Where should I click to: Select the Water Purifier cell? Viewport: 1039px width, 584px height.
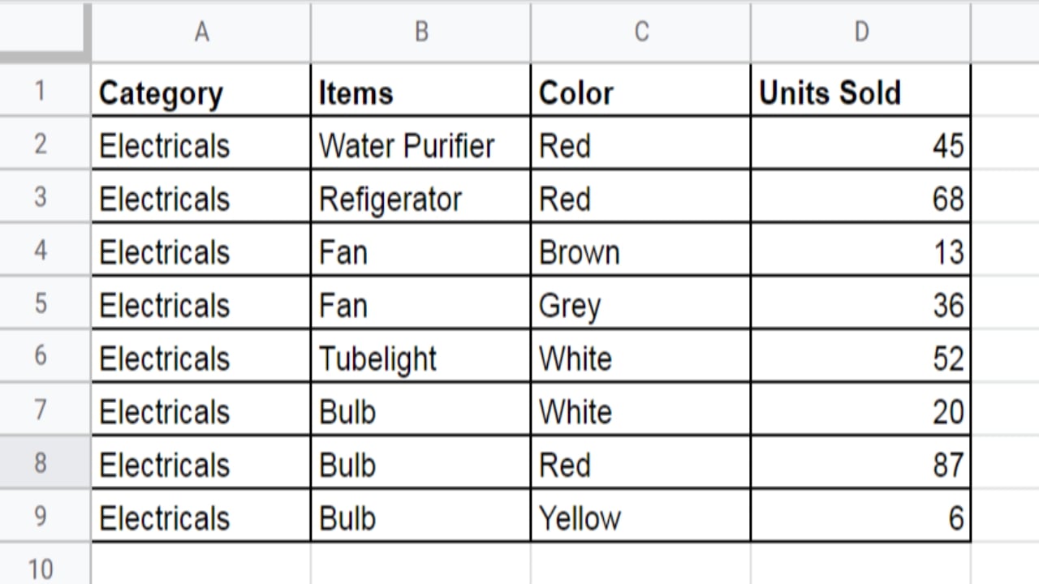[x=420, y=144]
